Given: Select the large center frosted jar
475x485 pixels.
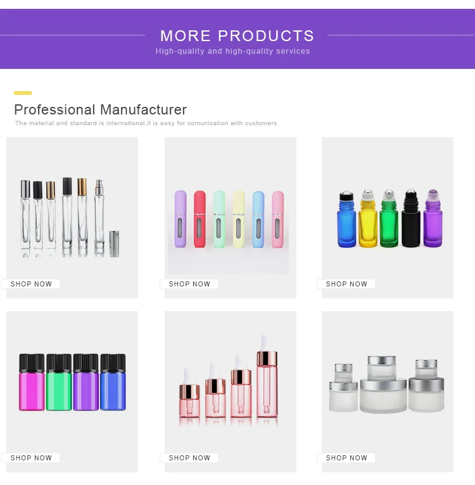Looking at the screenshot, I should pyautogui.click(x=383, y=384).
